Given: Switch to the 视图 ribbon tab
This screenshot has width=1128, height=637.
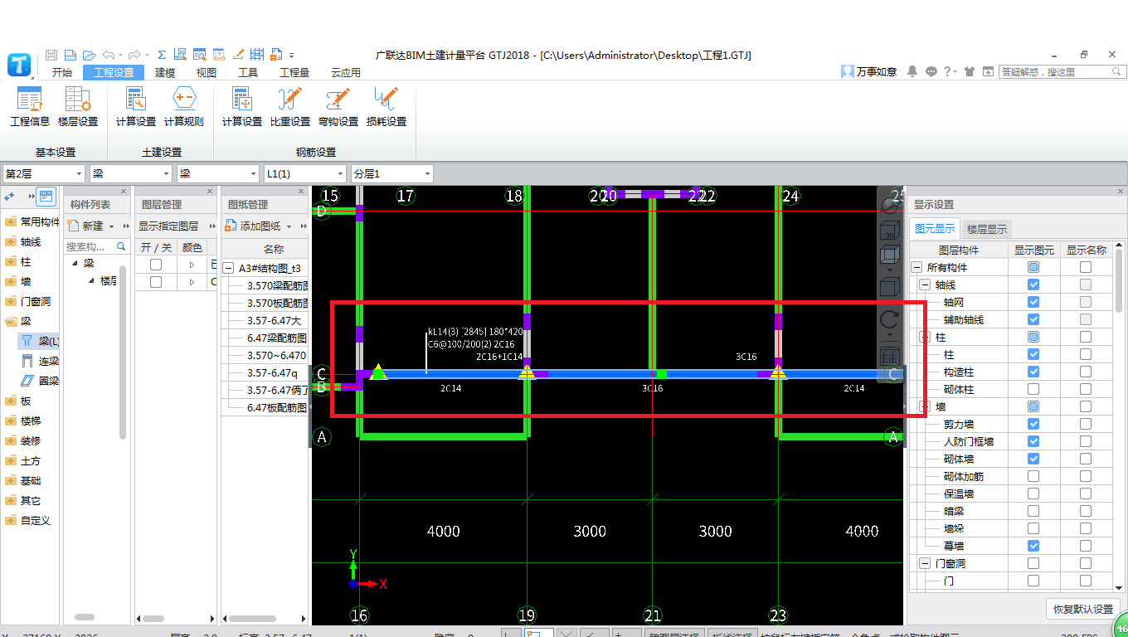Looking at the screenshot, I should (x=207, y=72).
